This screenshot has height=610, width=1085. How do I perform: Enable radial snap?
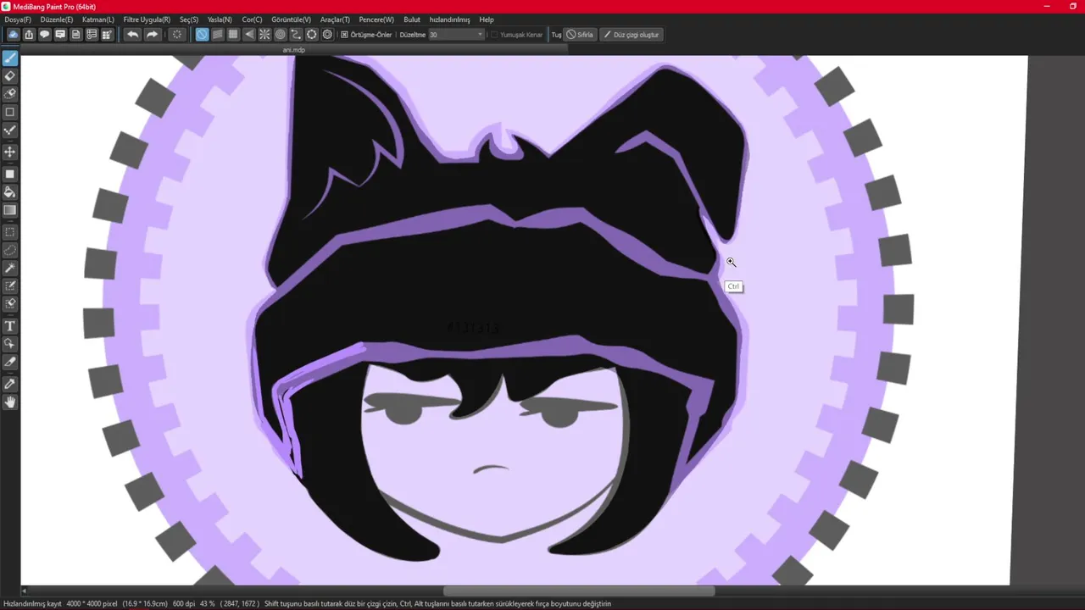(x=264, y=35)
